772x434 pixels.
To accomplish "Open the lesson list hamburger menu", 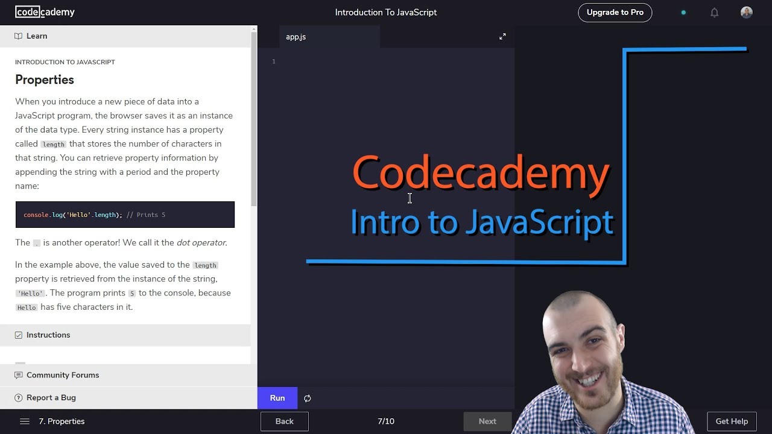I will pos(25,421).
